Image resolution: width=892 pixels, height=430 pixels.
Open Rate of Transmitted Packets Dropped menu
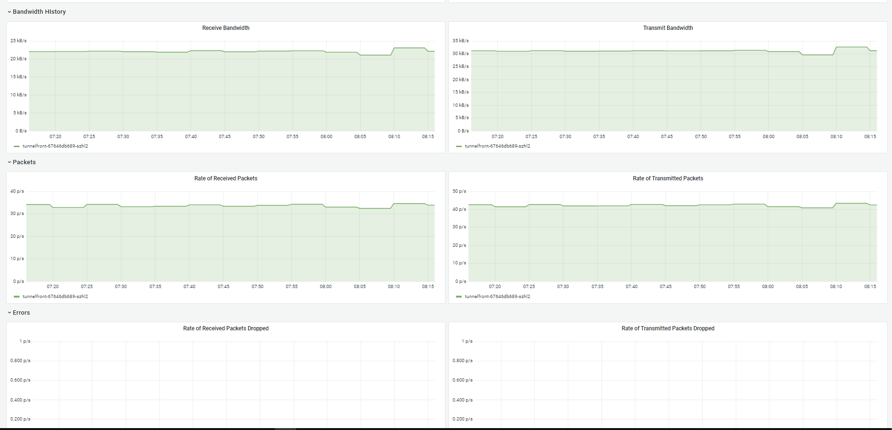(x=668, y=328)
